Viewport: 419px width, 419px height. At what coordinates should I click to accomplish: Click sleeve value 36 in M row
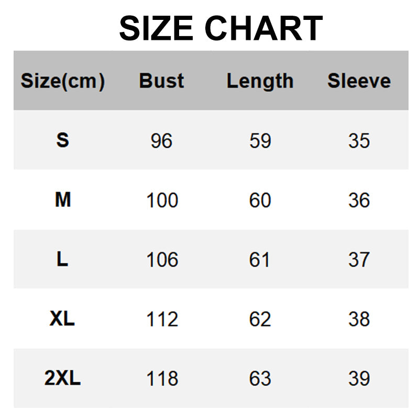click(x=359, y=200)
